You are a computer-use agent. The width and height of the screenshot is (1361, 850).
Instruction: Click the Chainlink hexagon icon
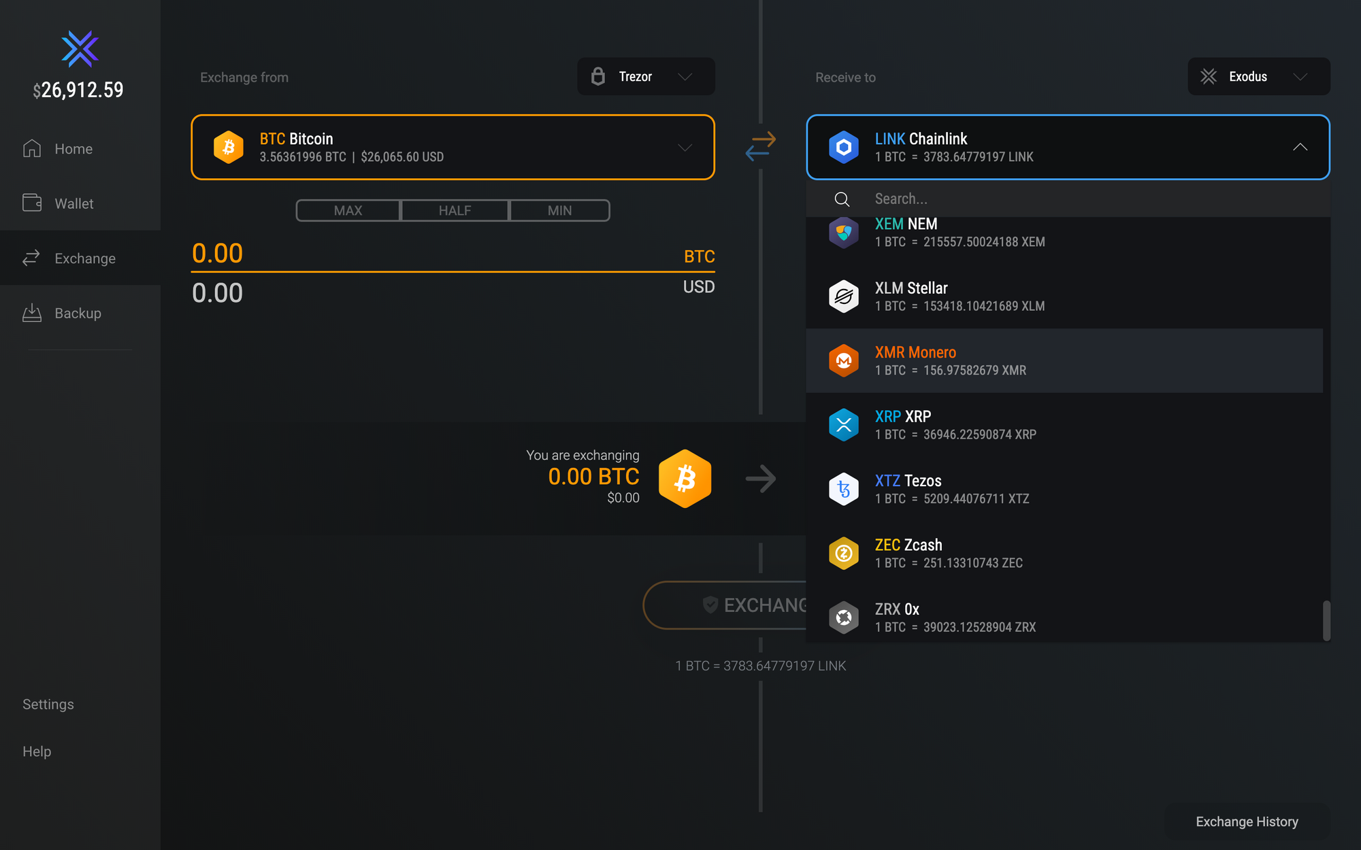pos(844,147)
